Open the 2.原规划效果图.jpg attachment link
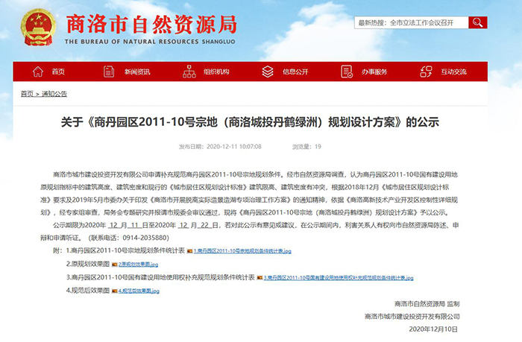522x342 pixels. 138,265
